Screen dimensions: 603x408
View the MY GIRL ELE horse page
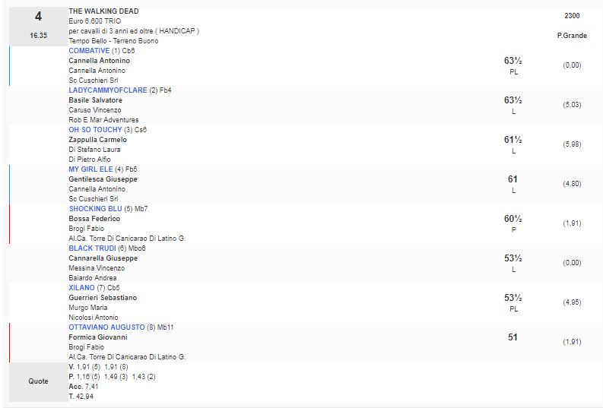click(x=90, y=169)
